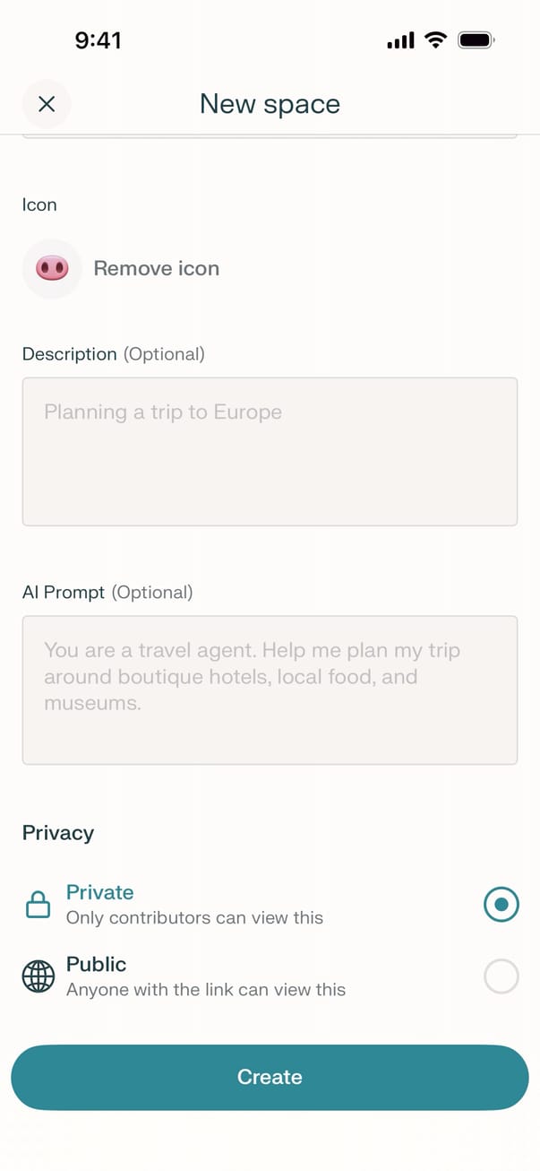Tap the 9:41 clock in status bar
Image resolution: width=540 pixels, height=1171 pixels.
point(98,40)
